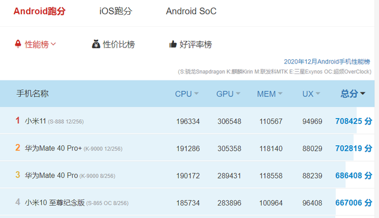
Task: Click CPU score 185734
Action: coord(188,203)
